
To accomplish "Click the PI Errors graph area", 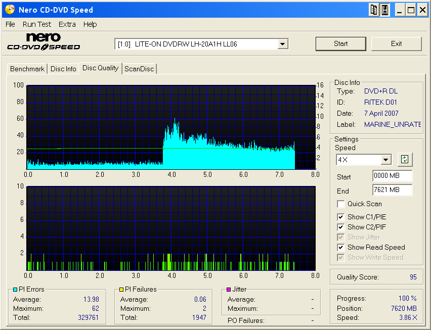I will 171,127.
